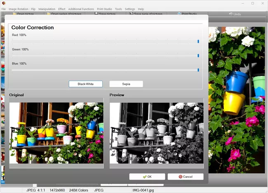This screenshot has width=268, height=193.
Task: Open the Image Rotation - Flip menu
Action: [x=22, y=9]
